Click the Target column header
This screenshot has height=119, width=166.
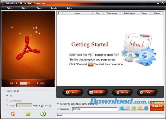(144, 13)
